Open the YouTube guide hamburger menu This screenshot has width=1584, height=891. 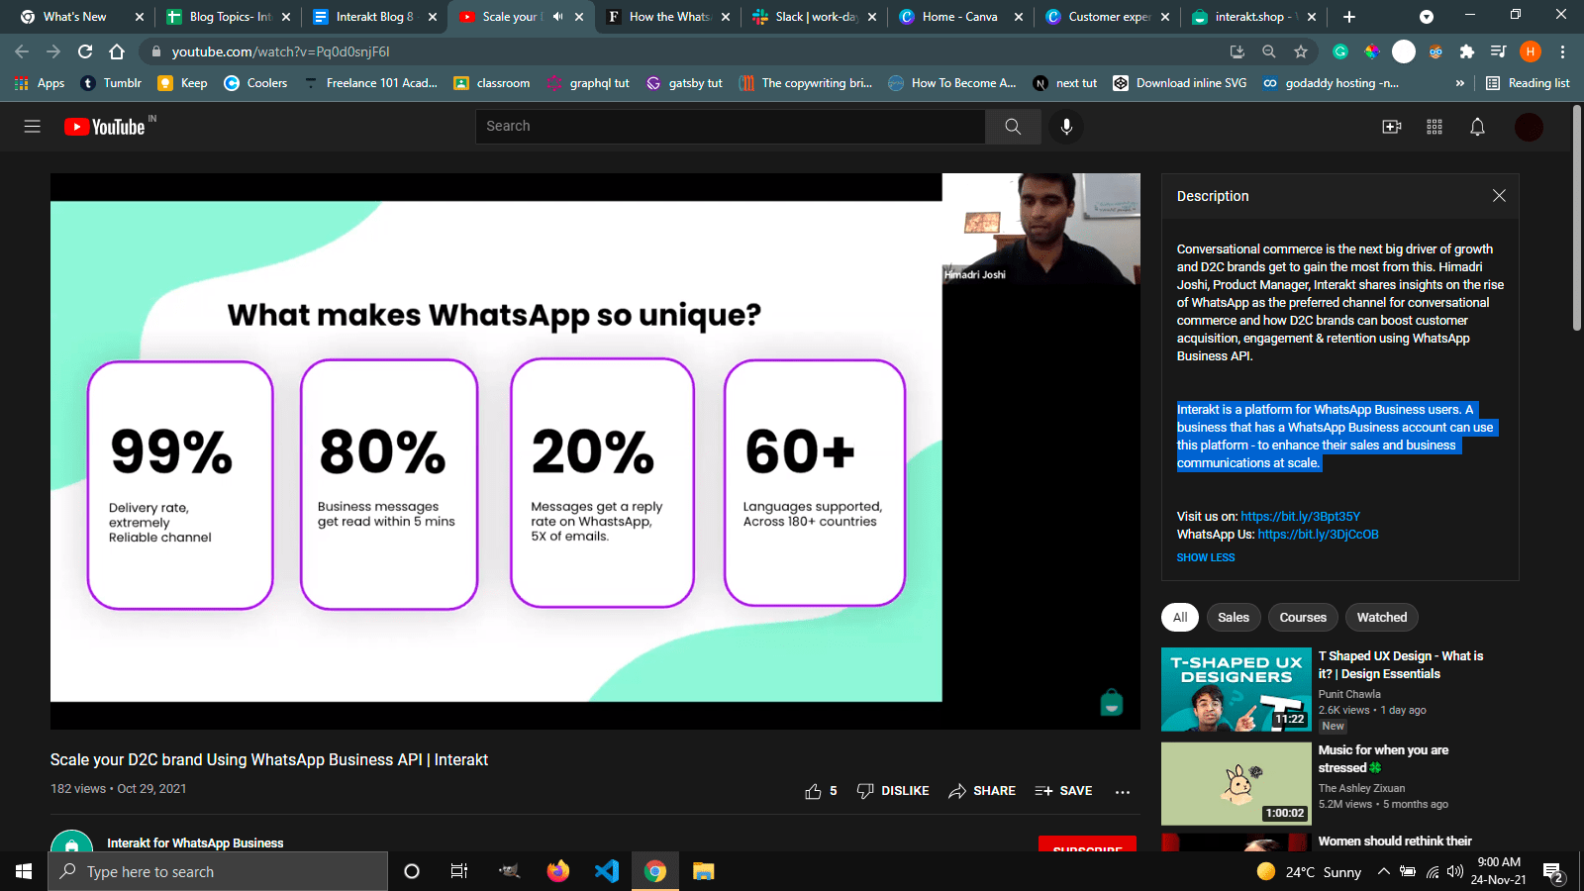click(32, 127)
